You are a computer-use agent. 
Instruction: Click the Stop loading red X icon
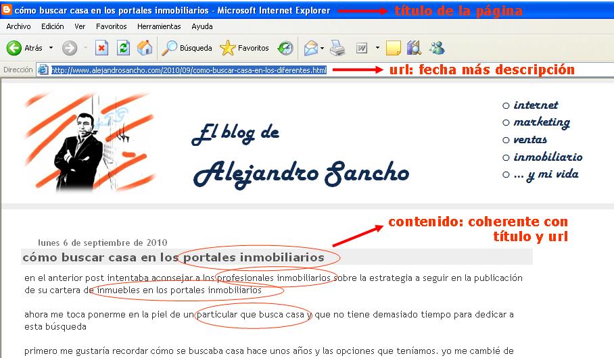pyautogui.click(x=101, y=48)
